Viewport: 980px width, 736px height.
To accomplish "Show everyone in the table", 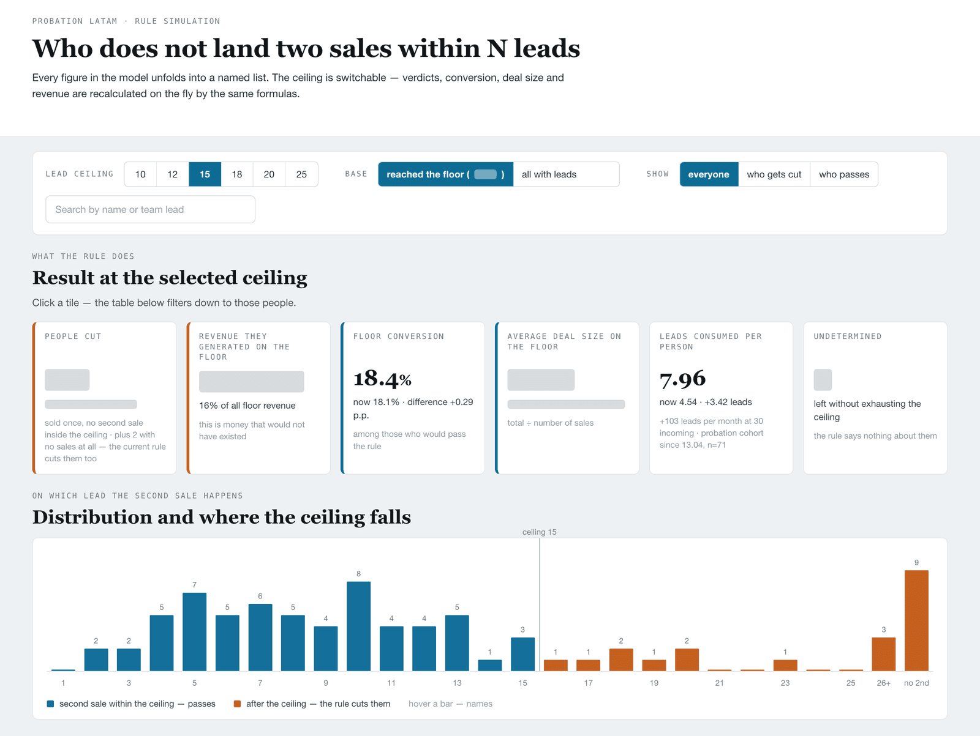I will (x=709, y=174).
